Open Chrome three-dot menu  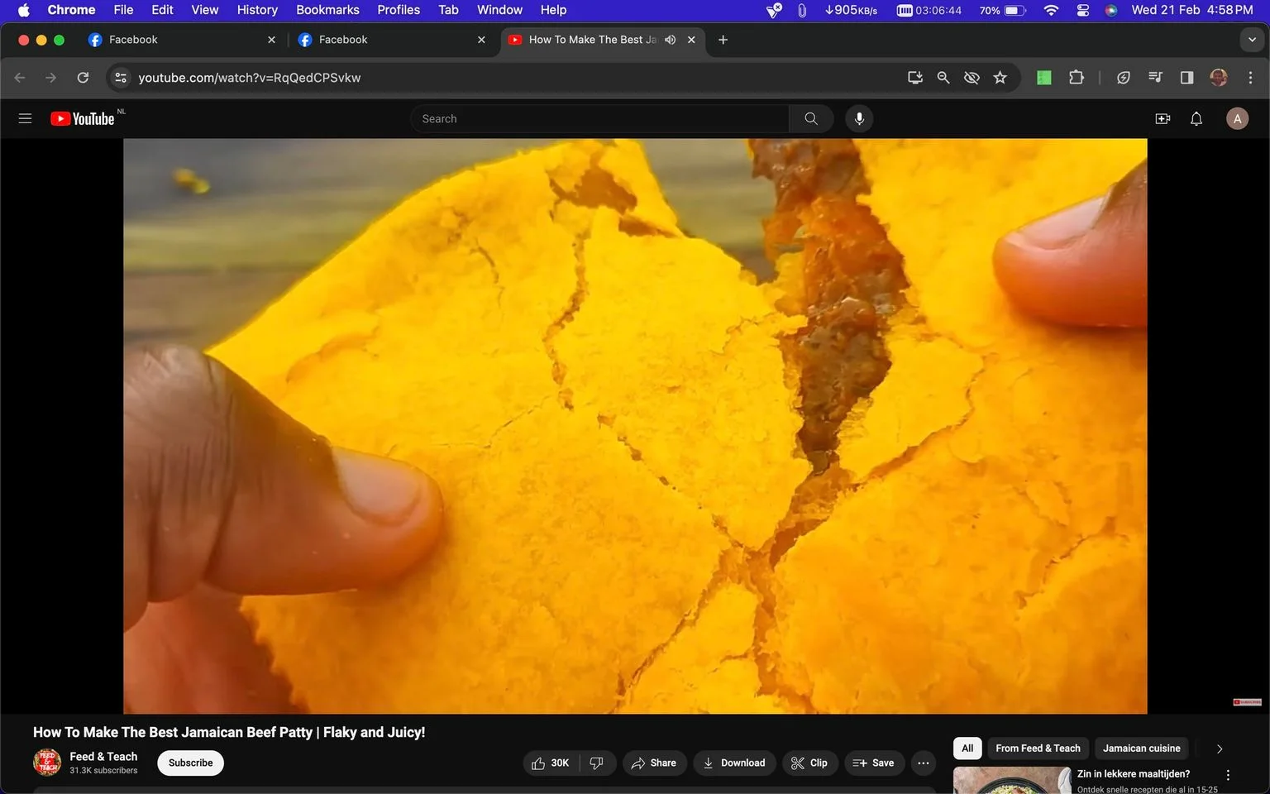(x=1250, y=77)
